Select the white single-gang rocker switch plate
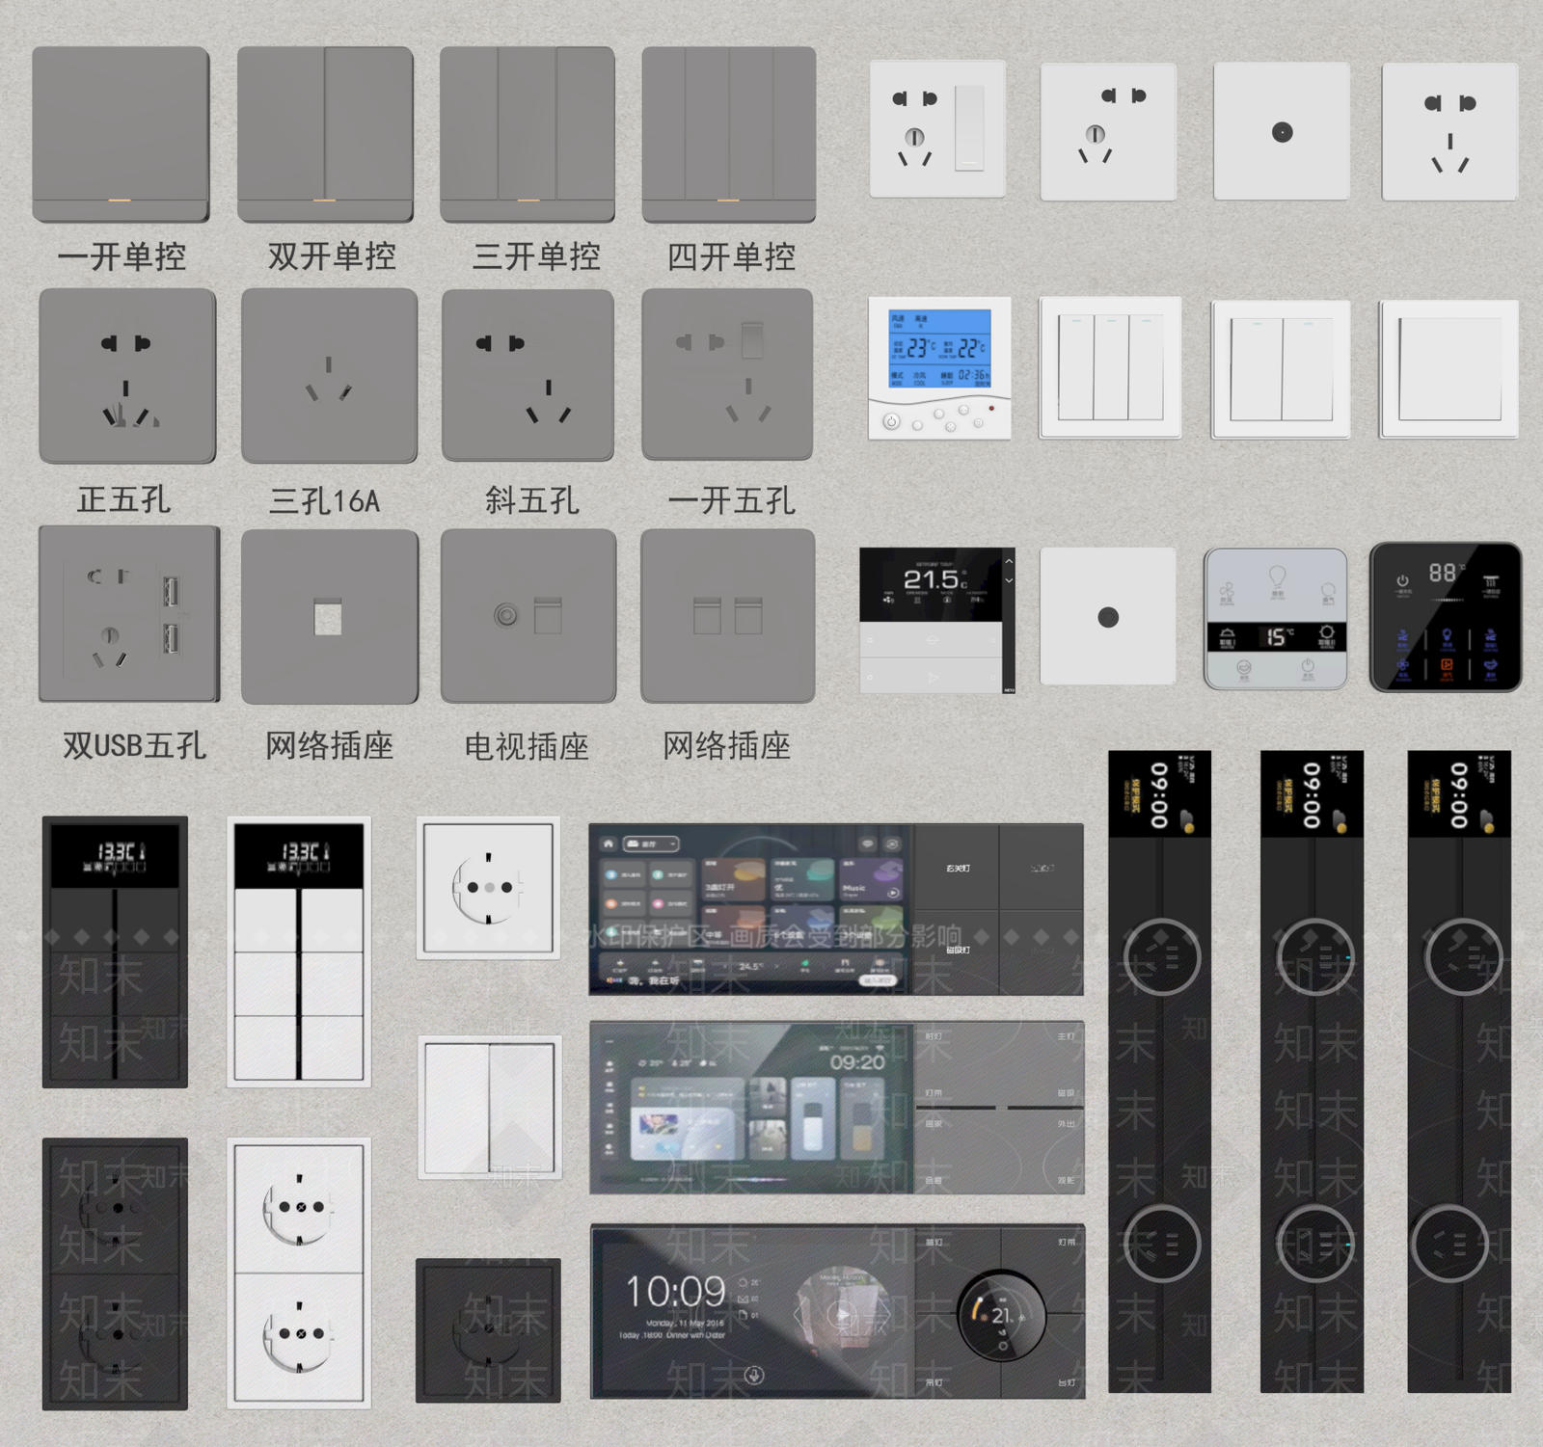The image size is (1543, 1447). coord(1448,368)
